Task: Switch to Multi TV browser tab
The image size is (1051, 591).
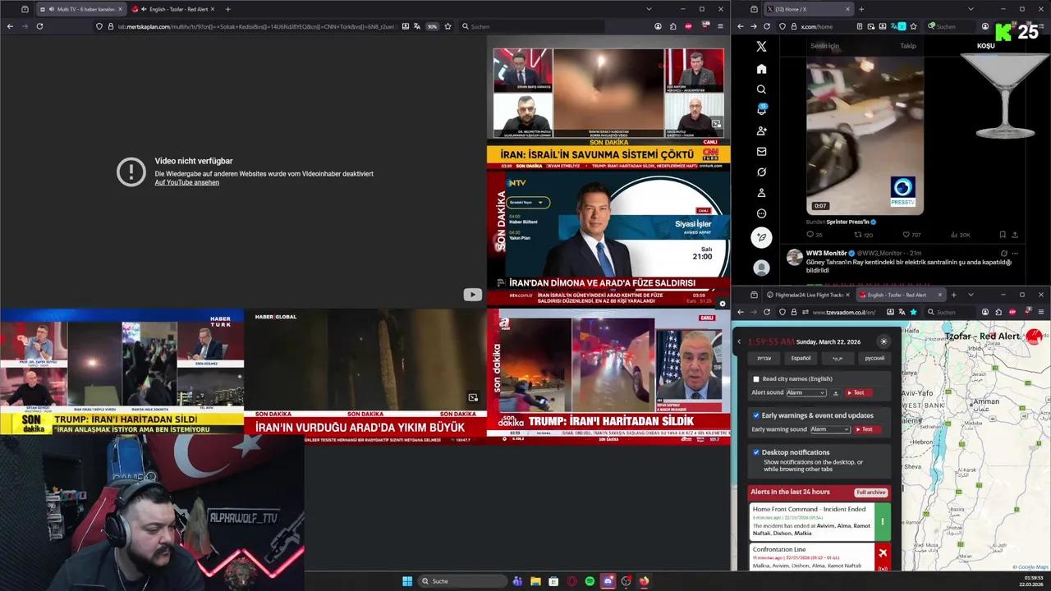Action: (81, 9)
